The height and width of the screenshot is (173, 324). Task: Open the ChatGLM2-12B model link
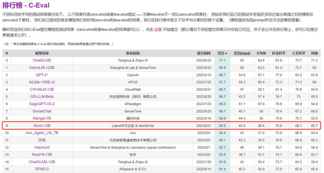pos(42,162)
